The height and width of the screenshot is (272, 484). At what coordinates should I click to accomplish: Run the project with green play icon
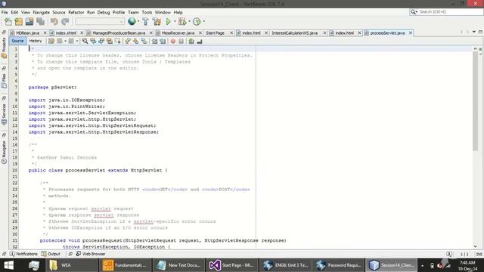[168, 22]
